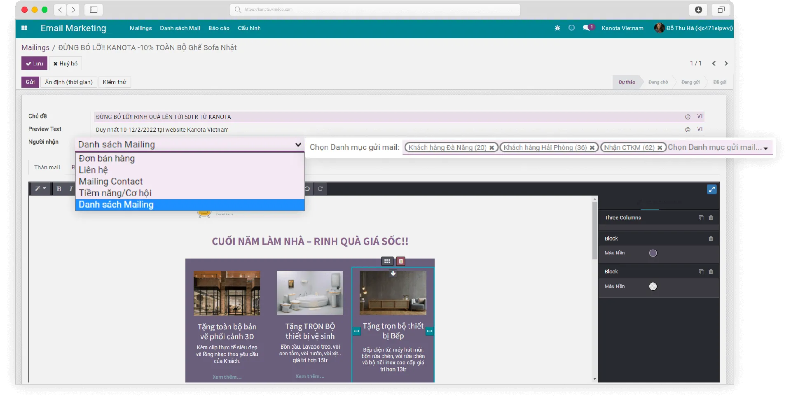Open the conversations message icon

point(587,28)
